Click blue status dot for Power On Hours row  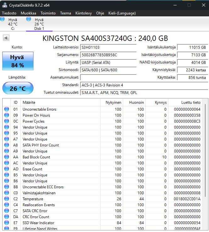pyautogui.click(x=7, y=115)
